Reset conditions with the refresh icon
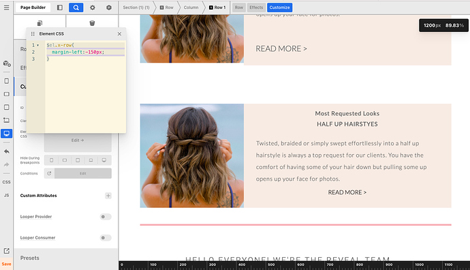 tap(49, 173)
